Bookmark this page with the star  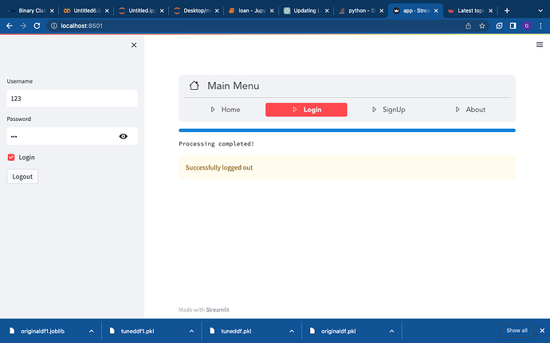[x=482, y=25]
